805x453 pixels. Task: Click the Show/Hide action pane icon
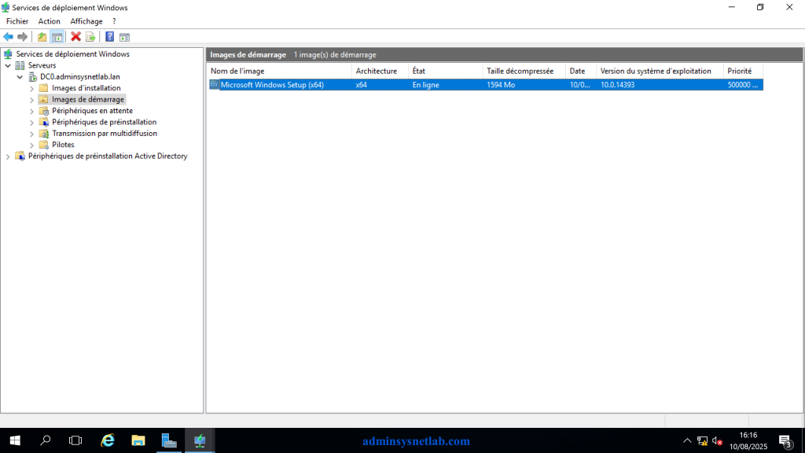click(x=125, y=37)
